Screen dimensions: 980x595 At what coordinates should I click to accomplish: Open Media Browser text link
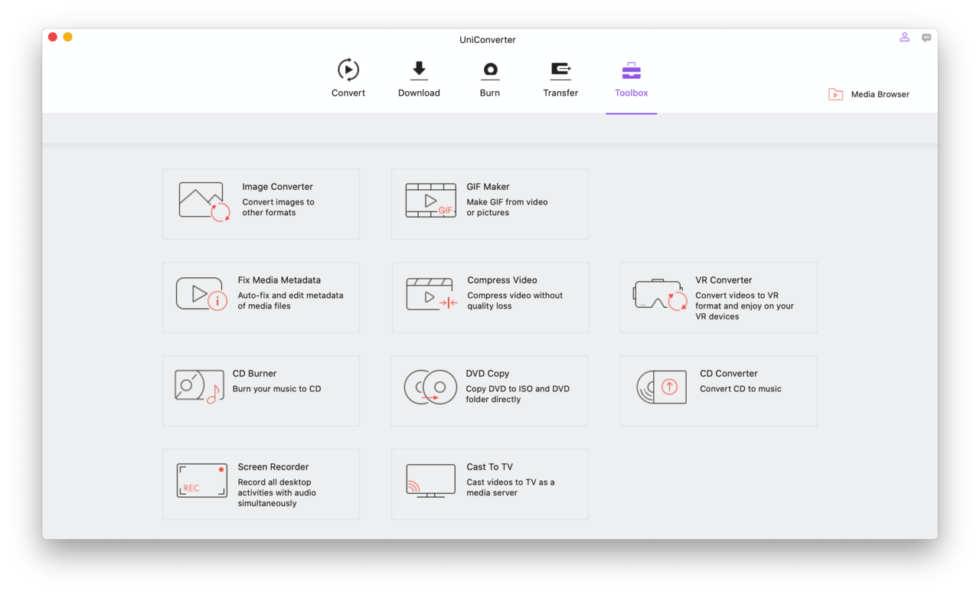880,94
